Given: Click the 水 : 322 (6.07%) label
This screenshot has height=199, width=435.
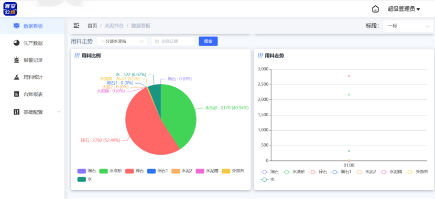Looking at the screenshot, I should (131, 75).
